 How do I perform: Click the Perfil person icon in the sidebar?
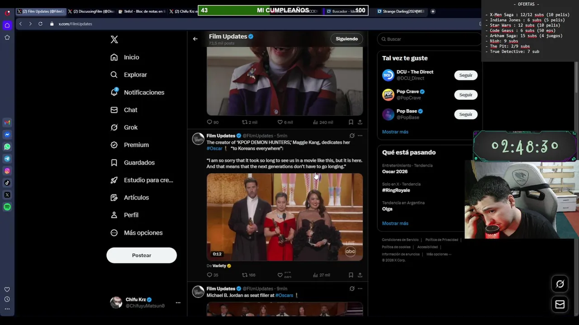[114, 215]
